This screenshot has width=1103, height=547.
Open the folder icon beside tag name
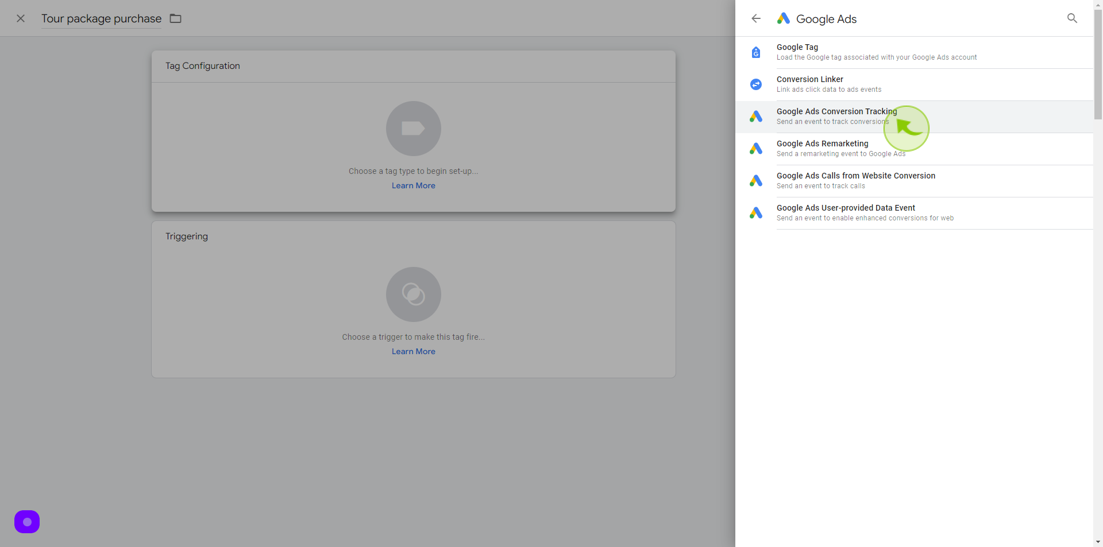(x=176, y=18)
